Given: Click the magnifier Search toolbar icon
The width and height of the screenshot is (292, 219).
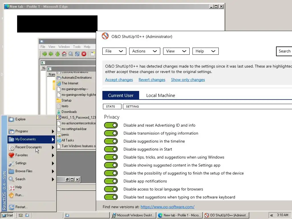Looking at the screenshot, I should tap(71, 54).
